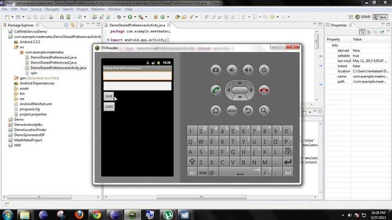Open Windows Start menu
Viewport: 392px width, 220px height.
(7, 215)
